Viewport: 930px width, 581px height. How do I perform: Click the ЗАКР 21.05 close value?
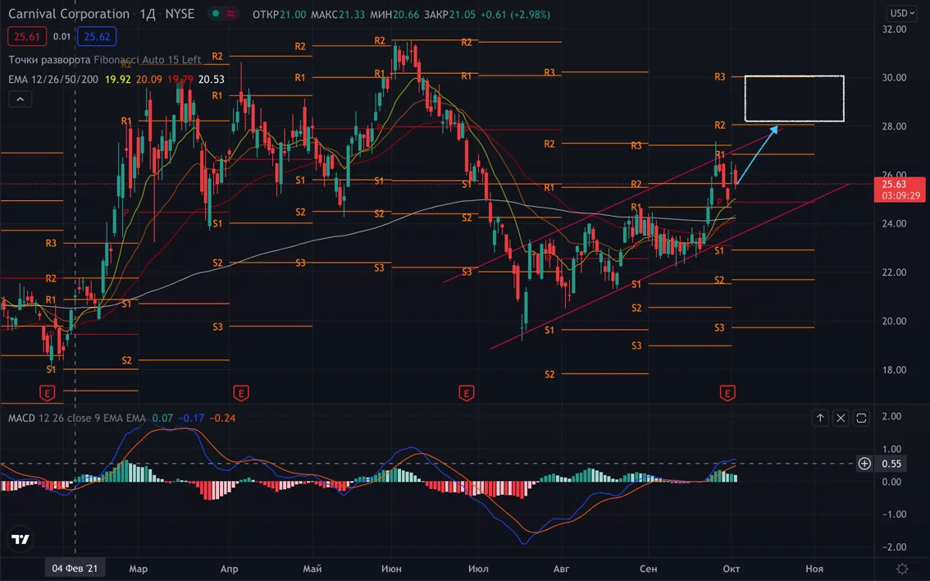(x=449, y=14)
